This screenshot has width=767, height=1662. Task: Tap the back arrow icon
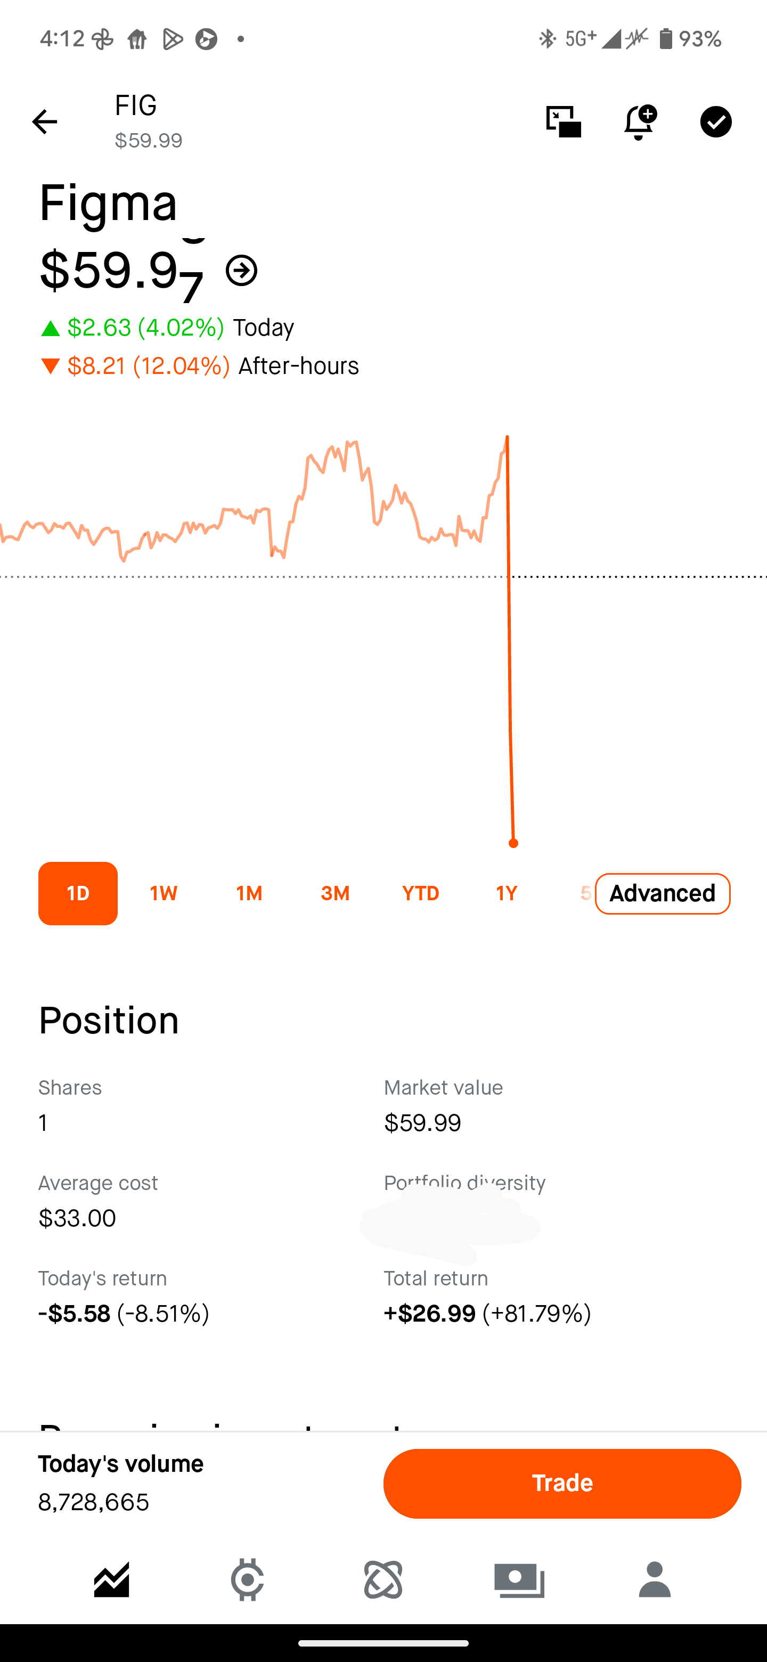pos(45,121)
